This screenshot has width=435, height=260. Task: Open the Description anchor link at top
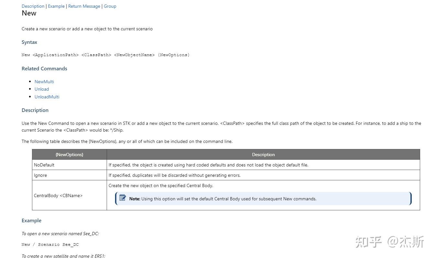pyautogui.click(x=33, y=6)
